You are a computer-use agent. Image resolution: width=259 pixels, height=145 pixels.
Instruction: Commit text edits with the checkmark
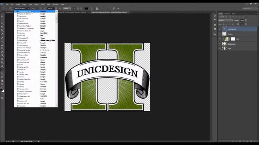tap(118, 8)
